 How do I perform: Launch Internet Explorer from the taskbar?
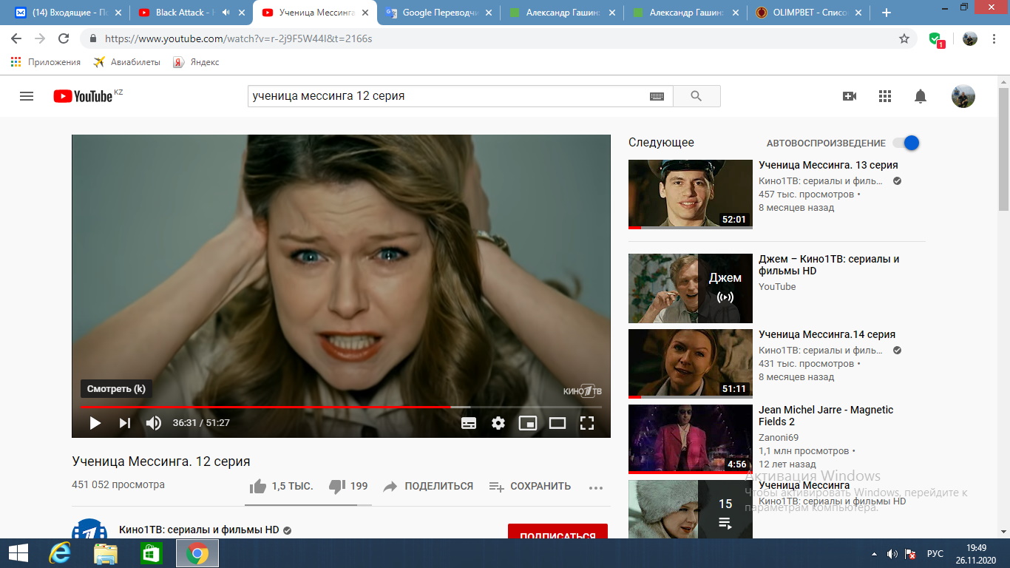(59, 553)
